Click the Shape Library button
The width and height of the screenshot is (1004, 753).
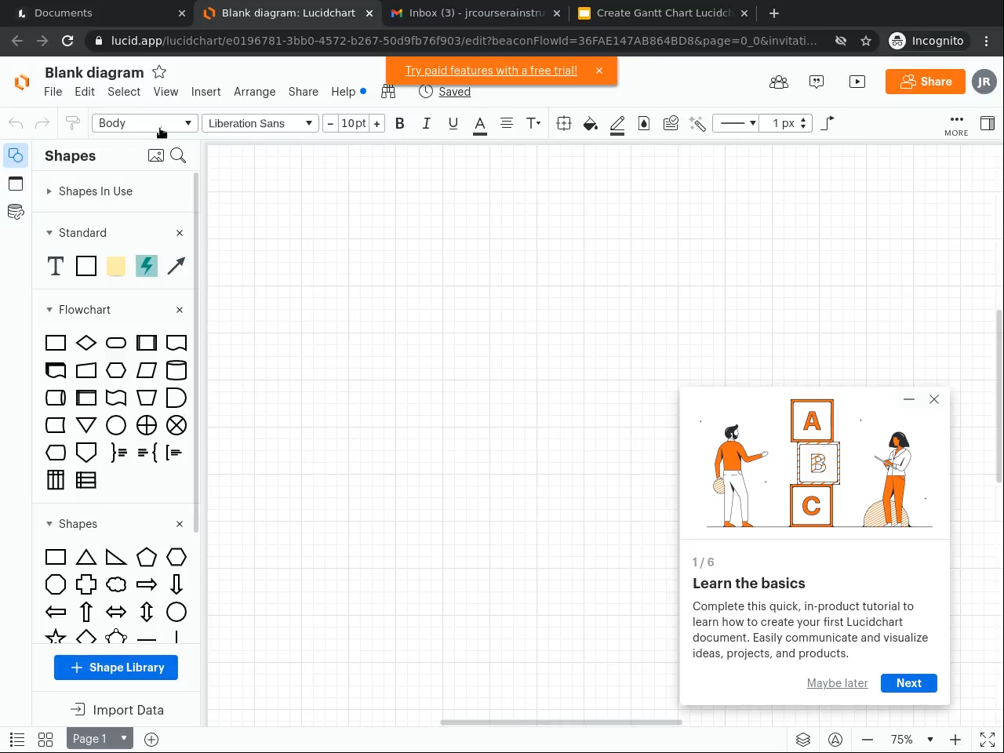tap(116, 668)
